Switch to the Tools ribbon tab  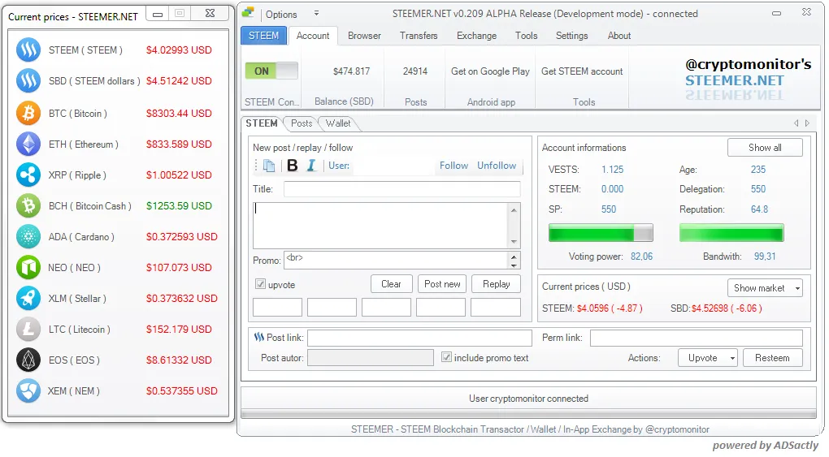[x=527, y=36]
